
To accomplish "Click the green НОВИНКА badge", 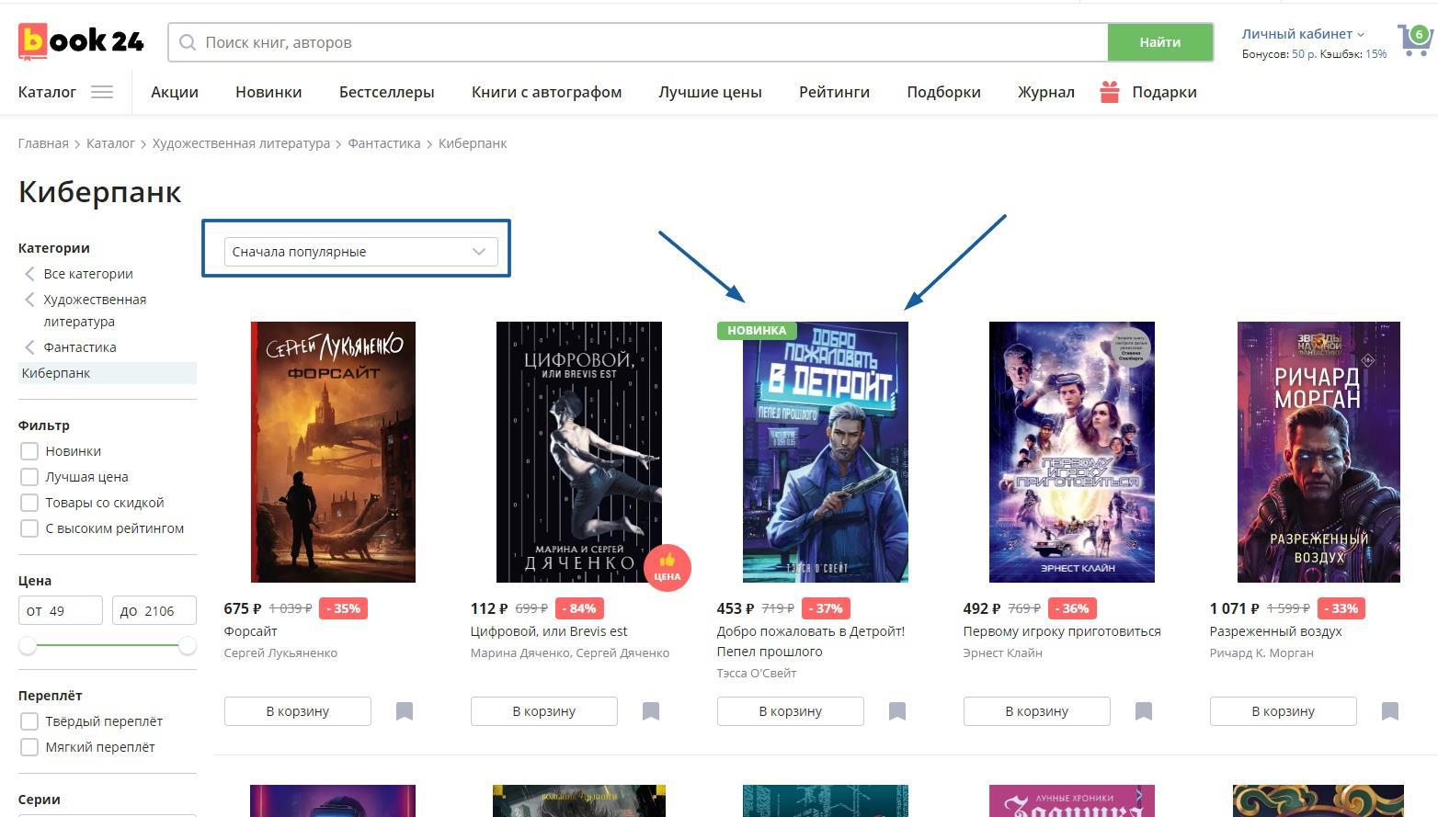I will click(x=757, y=330).
